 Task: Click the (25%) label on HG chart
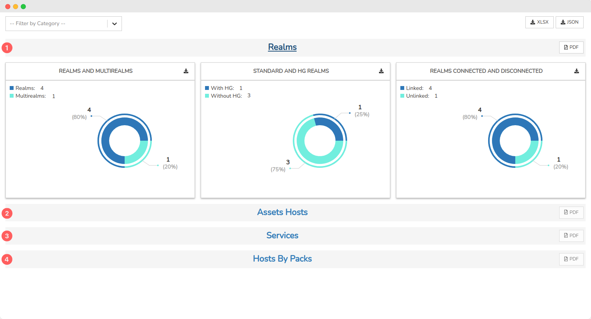(x=362, y=114)
